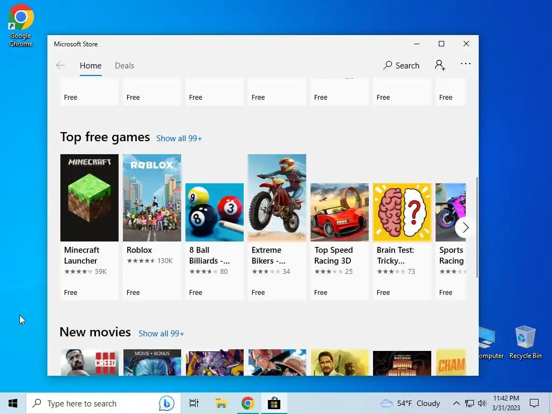Viewport: 552px width, 414px height.
Task: Open the sign-in account icon
Action: (x=440, y=65)
